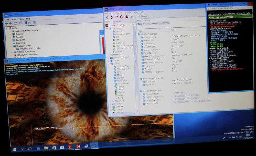Click the taskbar Search magnifier icon
The width and height of the screenshot is (256, 156).
22,149
